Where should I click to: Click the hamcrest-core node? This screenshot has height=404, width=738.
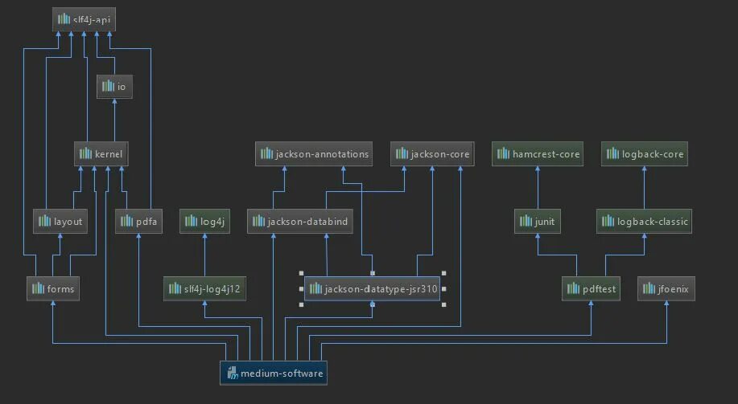538,153
